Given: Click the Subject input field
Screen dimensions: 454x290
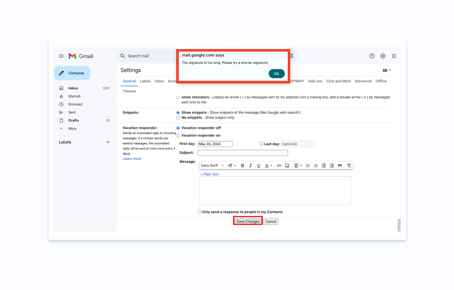Looking at the screenshot, I should [x=243, y=153].
